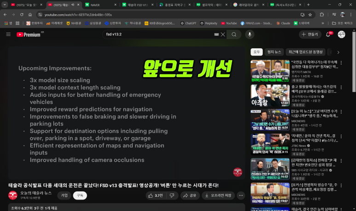Open the FINVIZ.com bookmark
The height and width of the screenshot is (211, 356).
(257, 23)
